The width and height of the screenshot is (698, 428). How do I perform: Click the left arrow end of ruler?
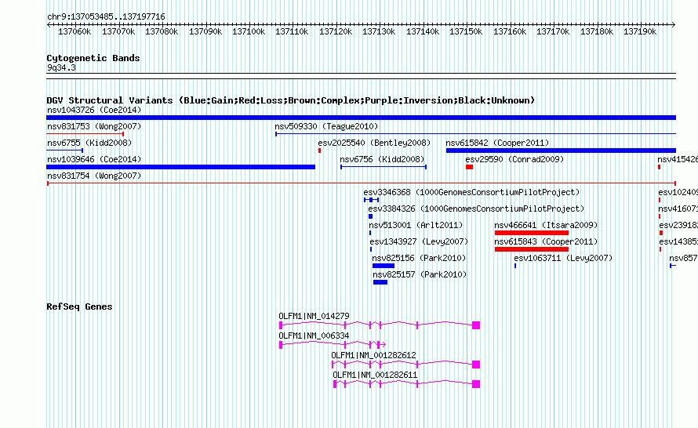(49, 25)
